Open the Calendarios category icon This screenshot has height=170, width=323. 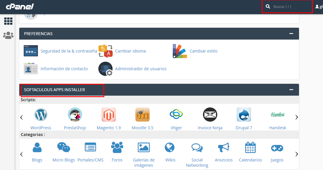pos(250,148)
